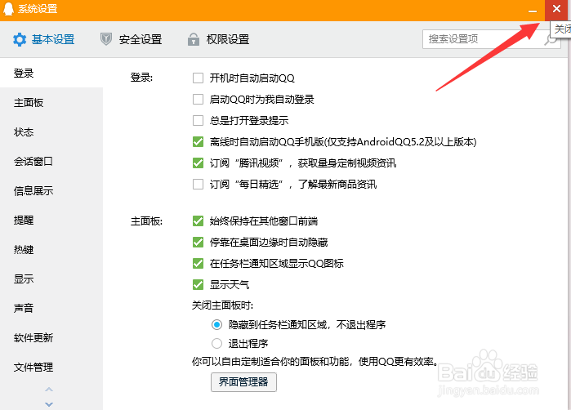Check 订阅每日精选 checkbox
The width and height of the screenshot is (571, 410).
point(199,185)
